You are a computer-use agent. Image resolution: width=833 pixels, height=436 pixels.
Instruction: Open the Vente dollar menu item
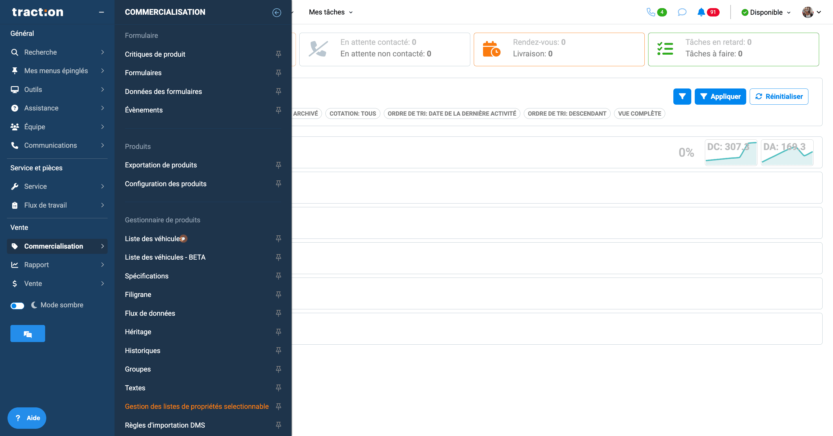click(57, 283)
